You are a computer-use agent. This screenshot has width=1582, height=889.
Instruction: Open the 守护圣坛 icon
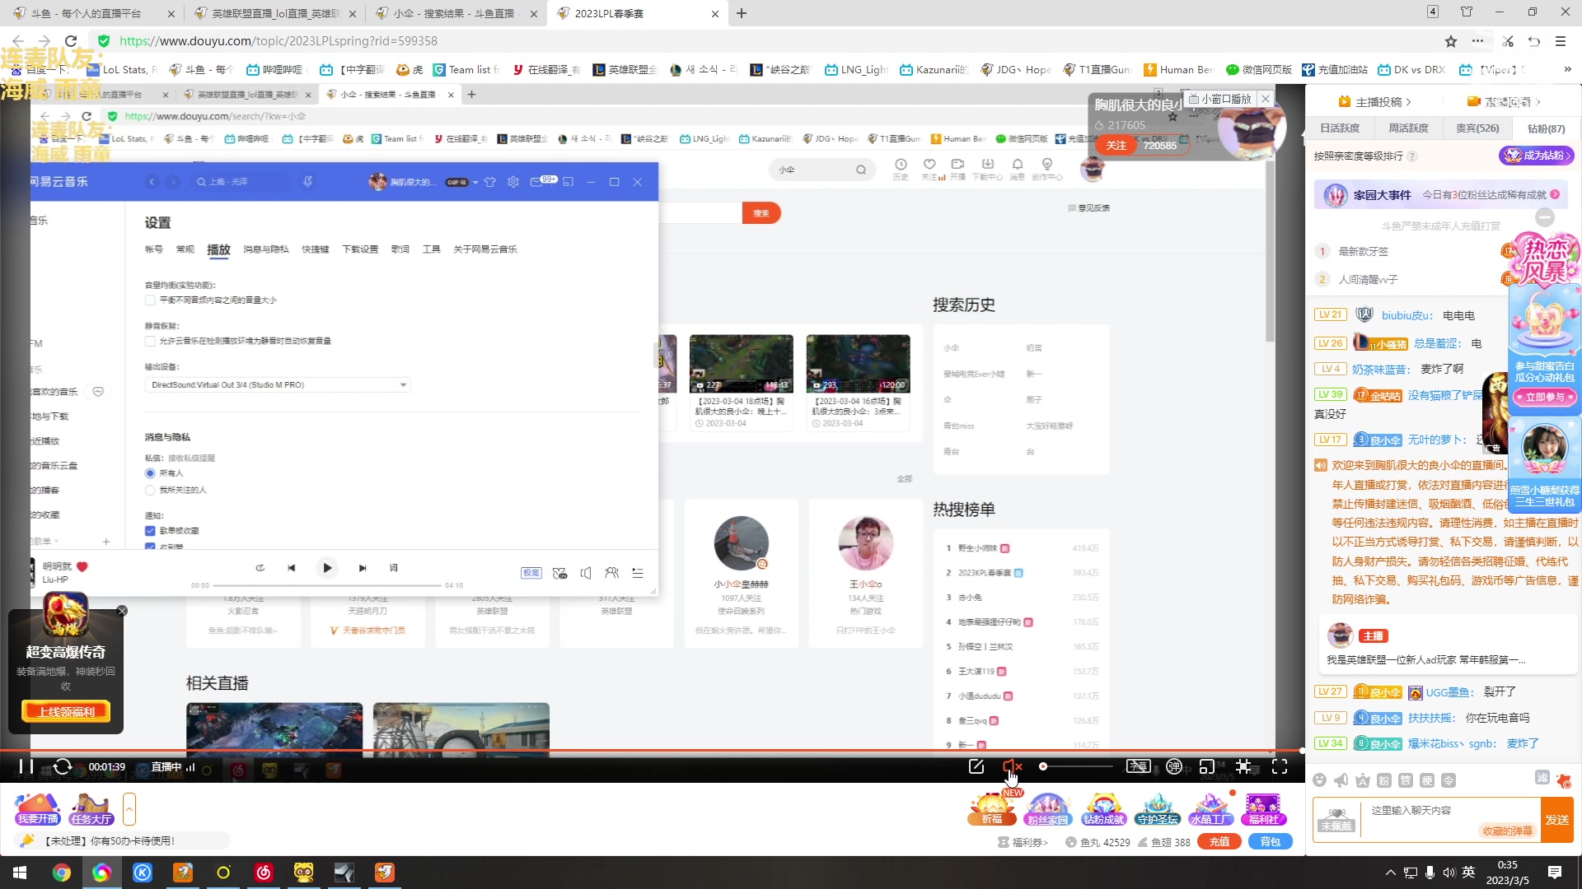[x=1158, y=809]
